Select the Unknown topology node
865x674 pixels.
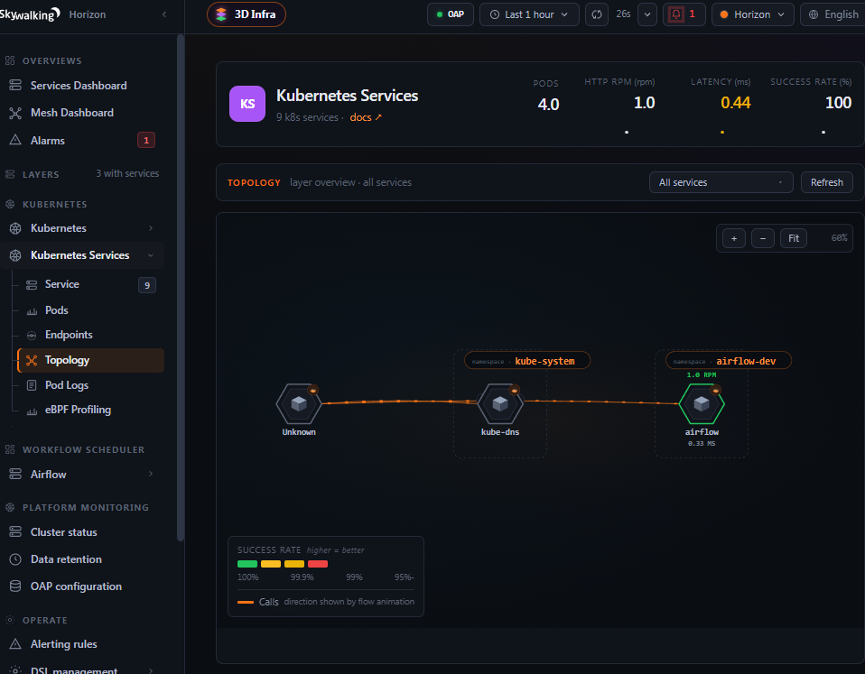coord(299,404)
